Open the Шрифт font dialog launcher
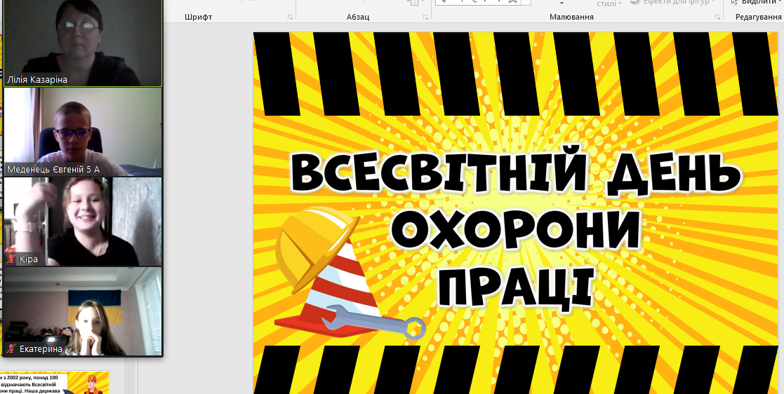This screenshot has width=784, height=394. (290, 18)
